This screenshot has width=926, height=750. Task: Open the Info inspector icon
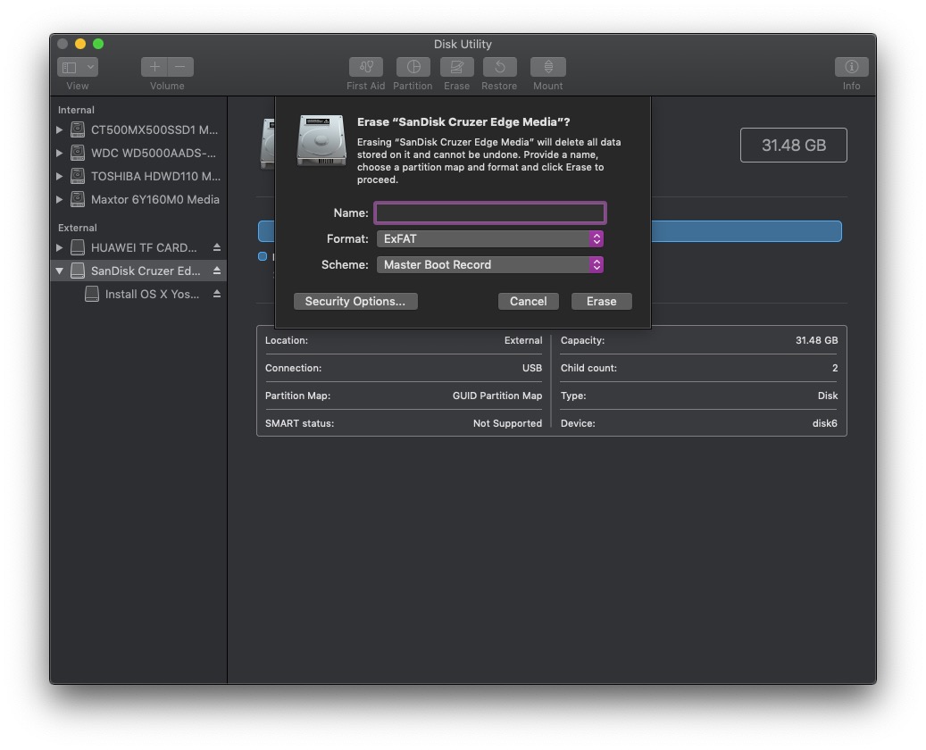point(851,68)
